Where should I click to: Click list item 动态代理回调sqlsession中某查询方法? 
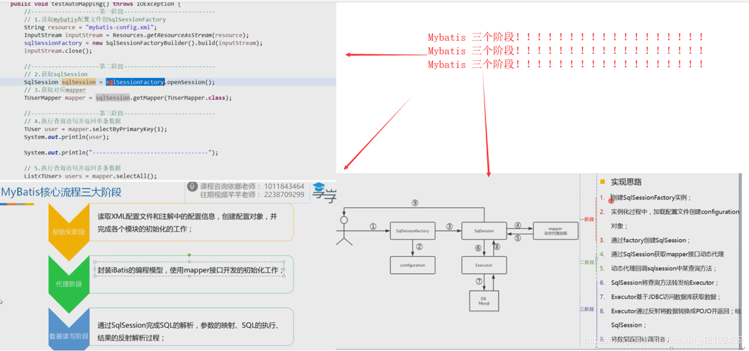click(x=664, y=268)
